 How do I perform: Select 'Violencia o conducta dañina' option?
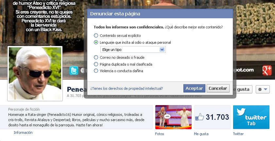(96, 71)
